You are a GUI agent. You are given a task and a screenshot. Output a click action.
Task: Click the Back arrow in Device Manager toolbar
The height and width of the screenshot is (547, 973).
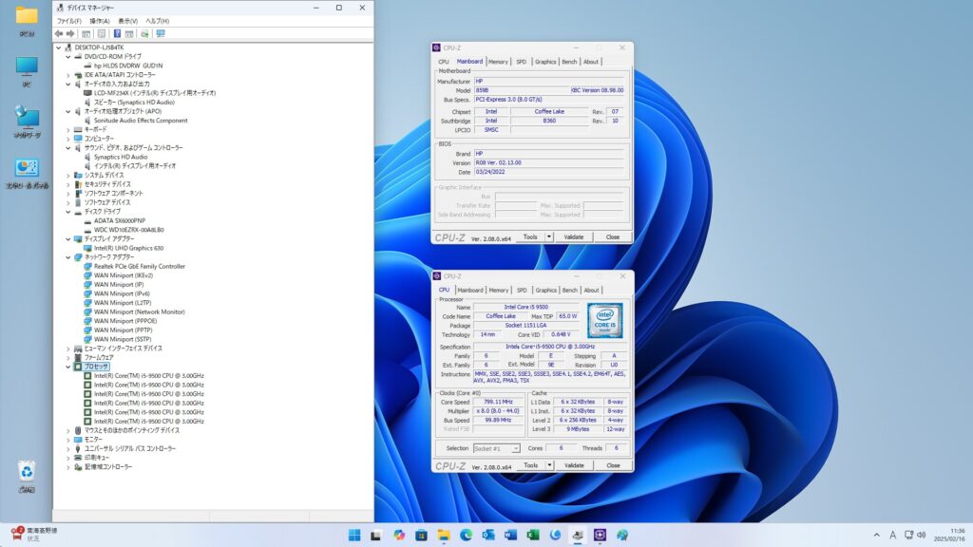point(59,33)
